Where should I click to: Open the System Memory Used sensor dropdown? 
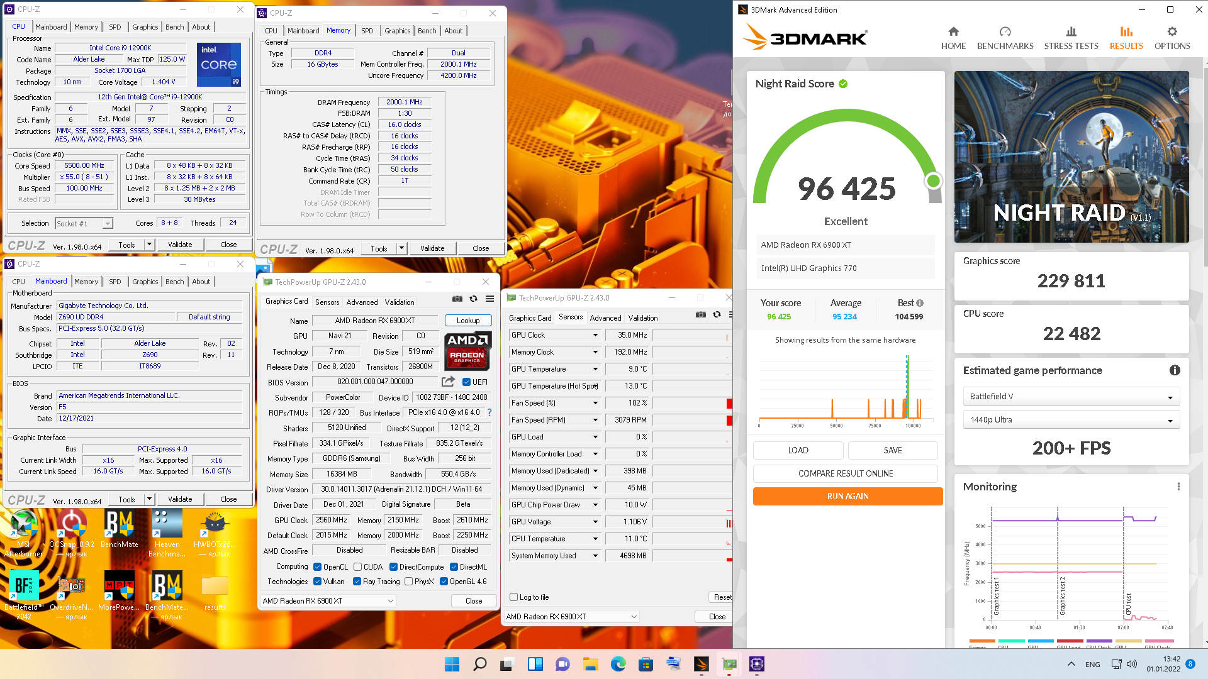point(595,556)
